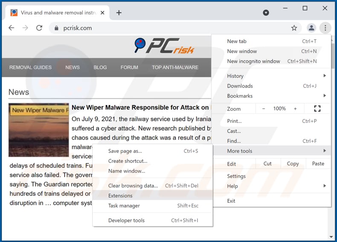337x242 pixels.
Task: Open a new tab with plus icon
Action: [x=119, y=12]
